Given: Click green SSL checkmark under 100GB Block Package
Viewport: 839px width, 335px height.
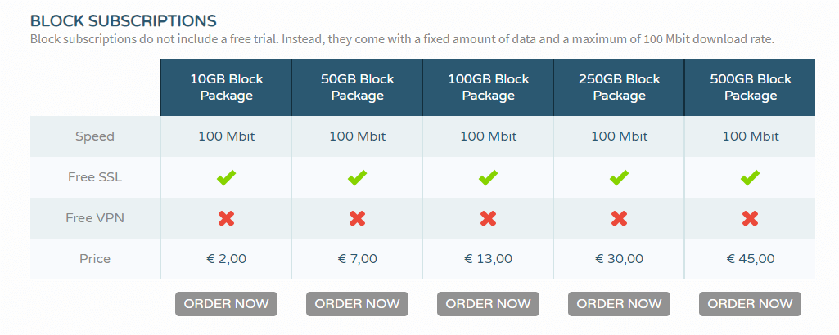Looking at the screenshot, I should [x=488, y=177].
